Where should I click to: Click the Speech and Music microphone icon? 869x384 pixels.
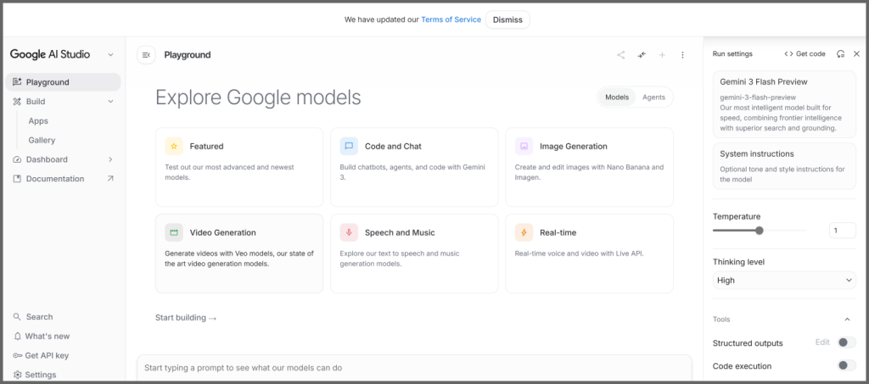click(349, 232)
